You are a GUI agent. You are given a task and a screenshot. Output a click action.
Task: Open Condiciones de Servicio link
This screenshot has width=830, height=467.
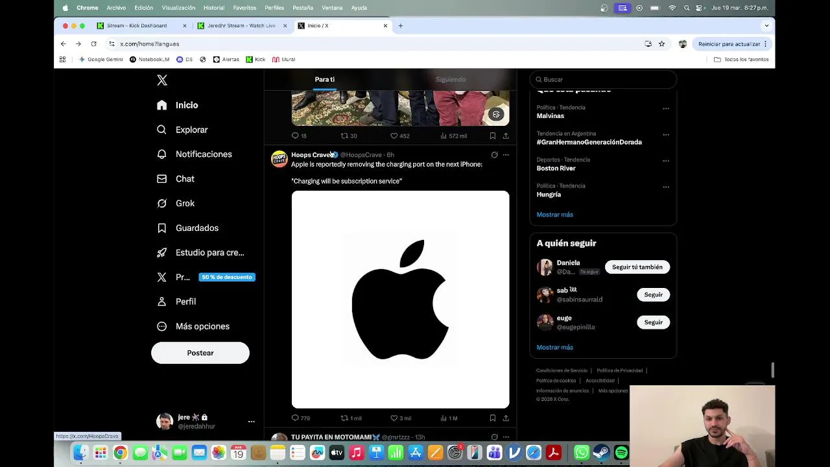pyautogui.click(x=562, y=371)
